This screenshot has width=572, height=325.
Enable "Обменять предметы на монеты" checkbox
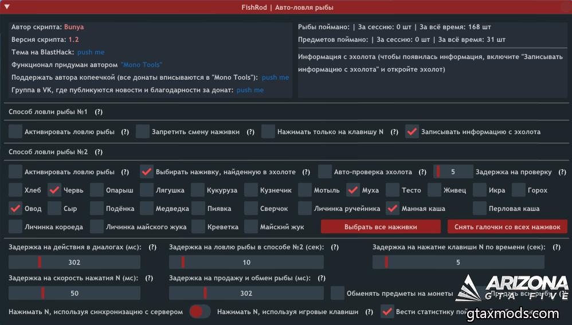pos(338,293)
